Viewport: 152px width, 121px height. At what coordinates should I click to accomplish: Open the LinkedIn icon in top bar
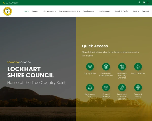tap(144, 3)
